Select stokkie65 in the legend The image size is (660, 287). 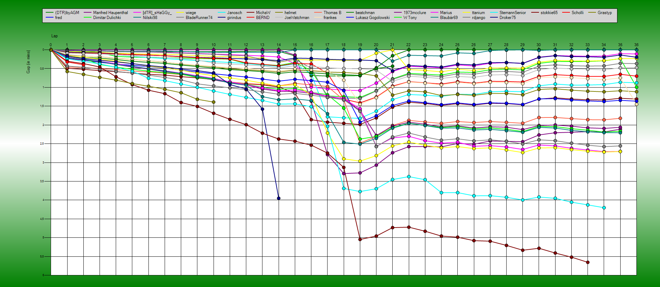coord(549,13)
